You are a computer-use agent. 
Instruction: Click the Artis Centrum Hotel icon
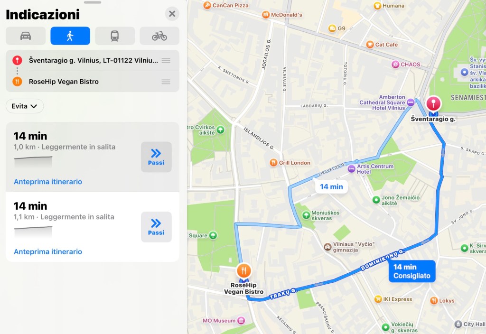tap(352, 169)
